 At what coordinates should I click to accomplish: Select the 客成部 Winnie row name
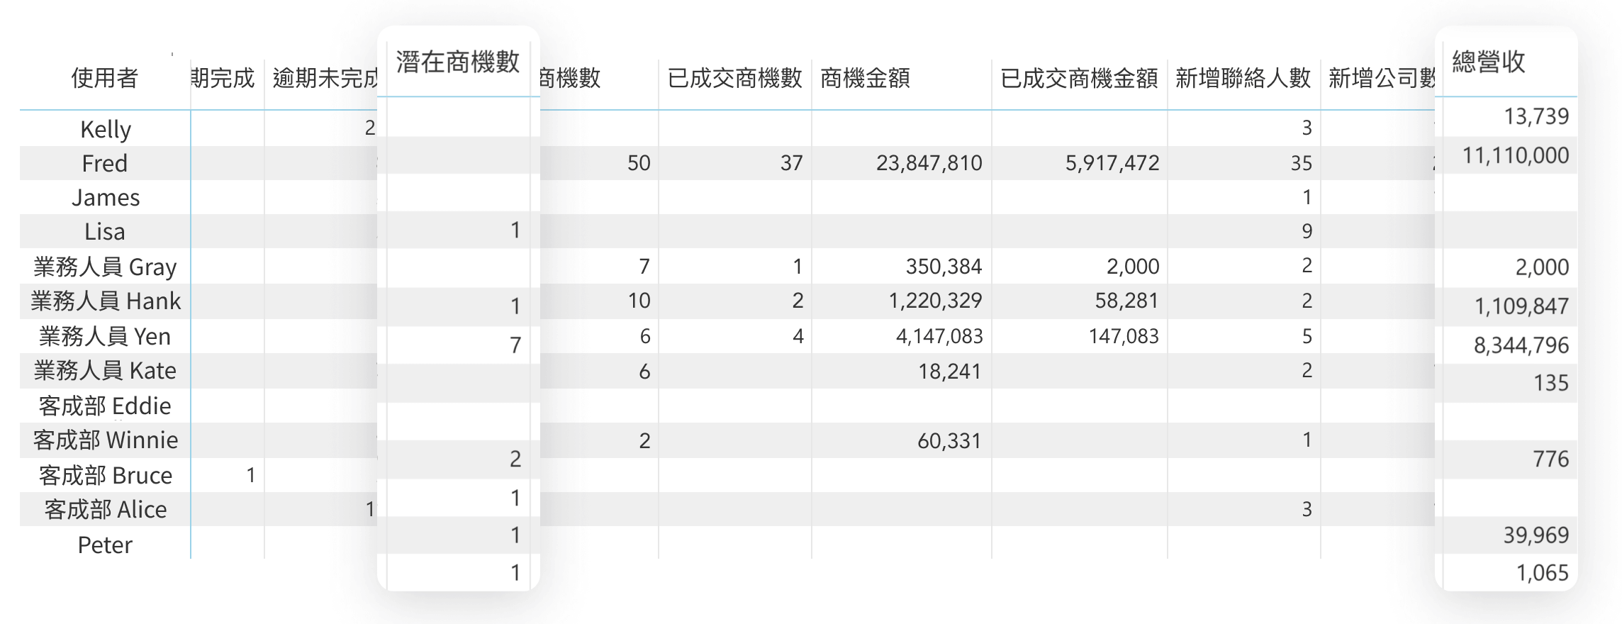106,440
